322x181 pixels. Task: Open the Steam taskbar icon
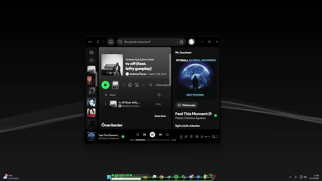tap(169, 177)
